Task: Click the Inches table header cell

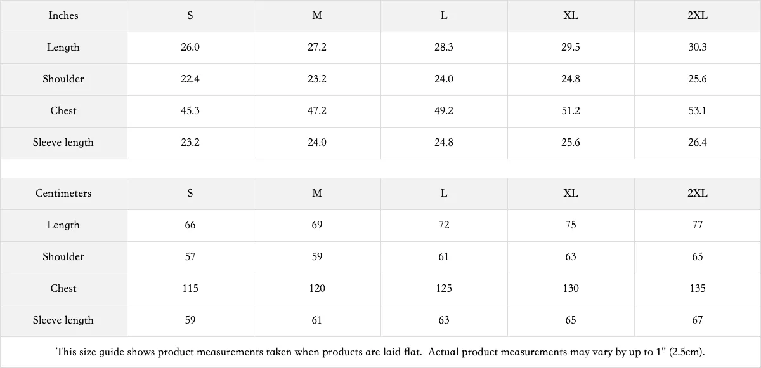Action: [x=63, y=16]
